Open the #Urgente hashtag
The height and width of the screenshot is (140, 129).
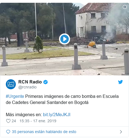point(15,96)
